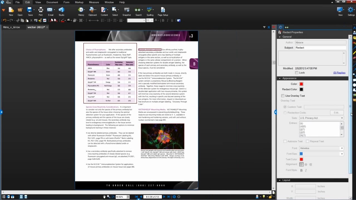This screenshot has height=200, width=356.
Task: Open the (0) Replies link
Action: point(339,73)
